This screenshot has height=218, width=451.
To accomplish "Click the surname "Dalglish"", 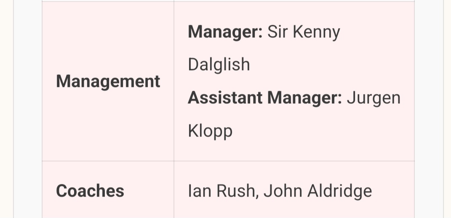I will tap(219, 65).
